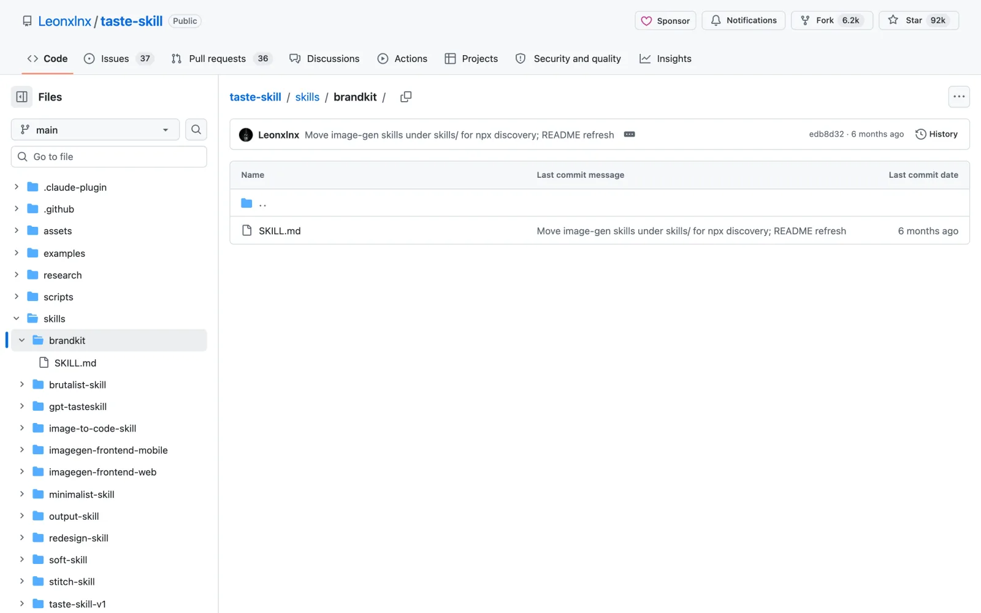This screenshot has height=613, width=981.
Task: Expand the .claude-plugin folder chevron
Action: tap(17, 187)
